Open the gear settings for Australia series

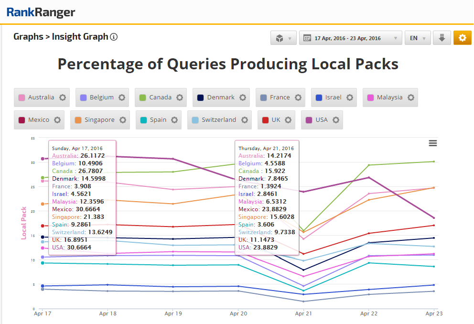point(63,97)
